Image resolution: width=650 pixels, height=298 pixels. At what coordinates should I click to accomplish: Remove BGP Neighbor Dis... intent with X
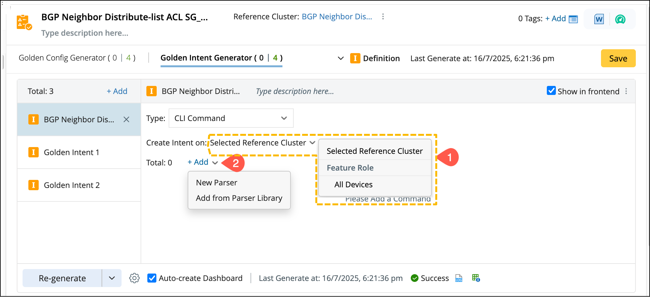[126, 120]
